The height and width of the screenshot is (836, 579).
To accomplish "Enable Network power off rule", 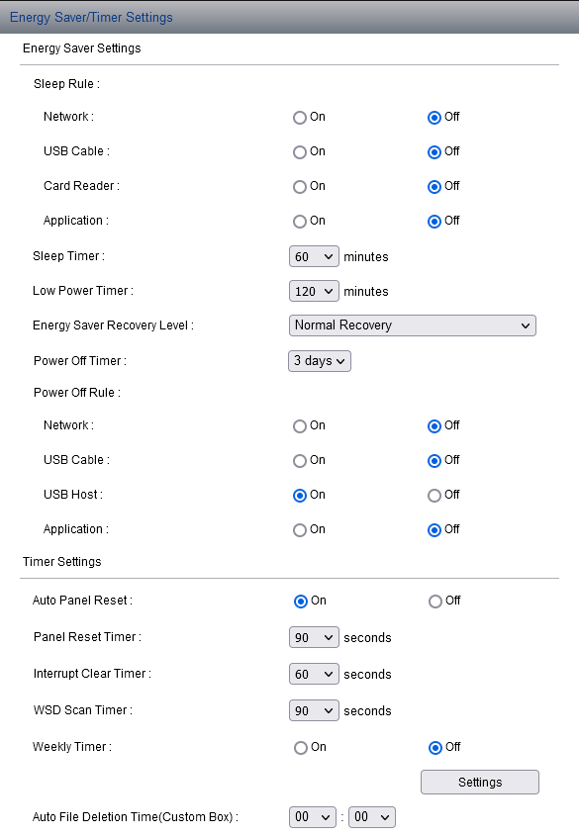I will pyautogui.click(x=298, y=425).
